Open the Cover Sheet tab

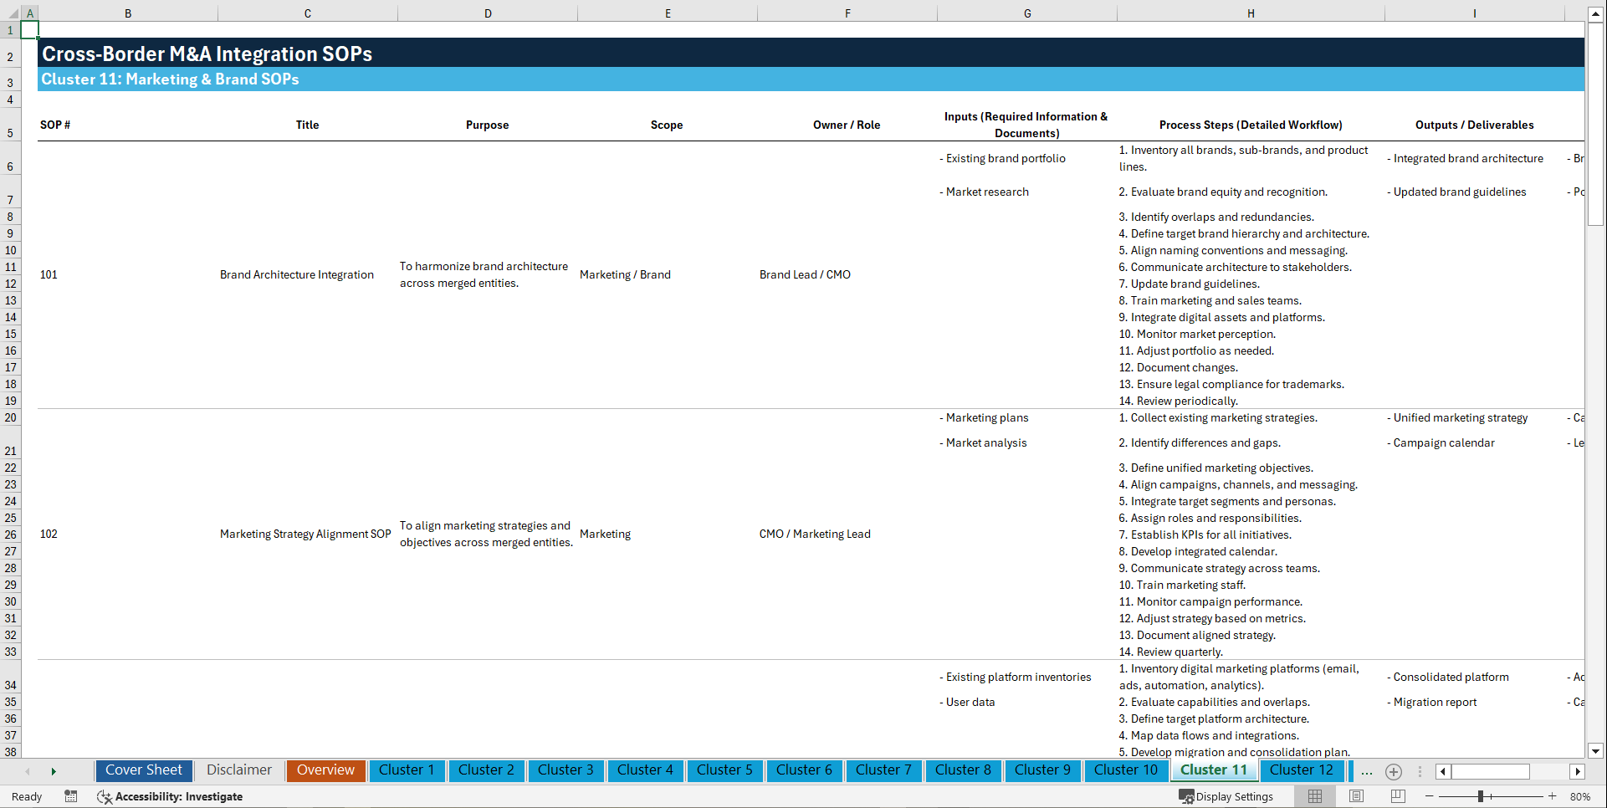coord(143,770)
